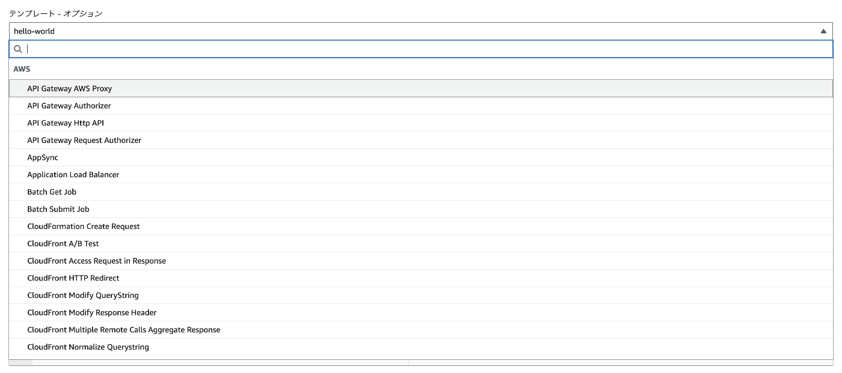Choose CloudFront Modify QueryString template
Viewport: 842px width, 373px height.
[x=421, y=296]
